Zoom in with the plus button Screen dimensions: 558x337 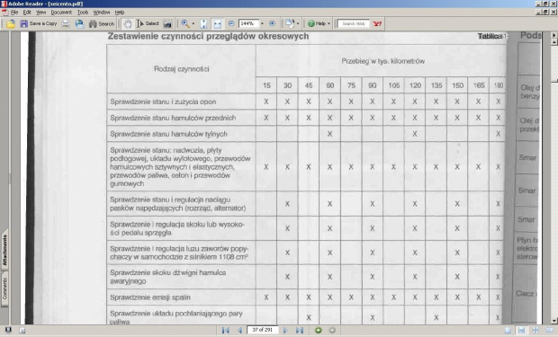272,23
